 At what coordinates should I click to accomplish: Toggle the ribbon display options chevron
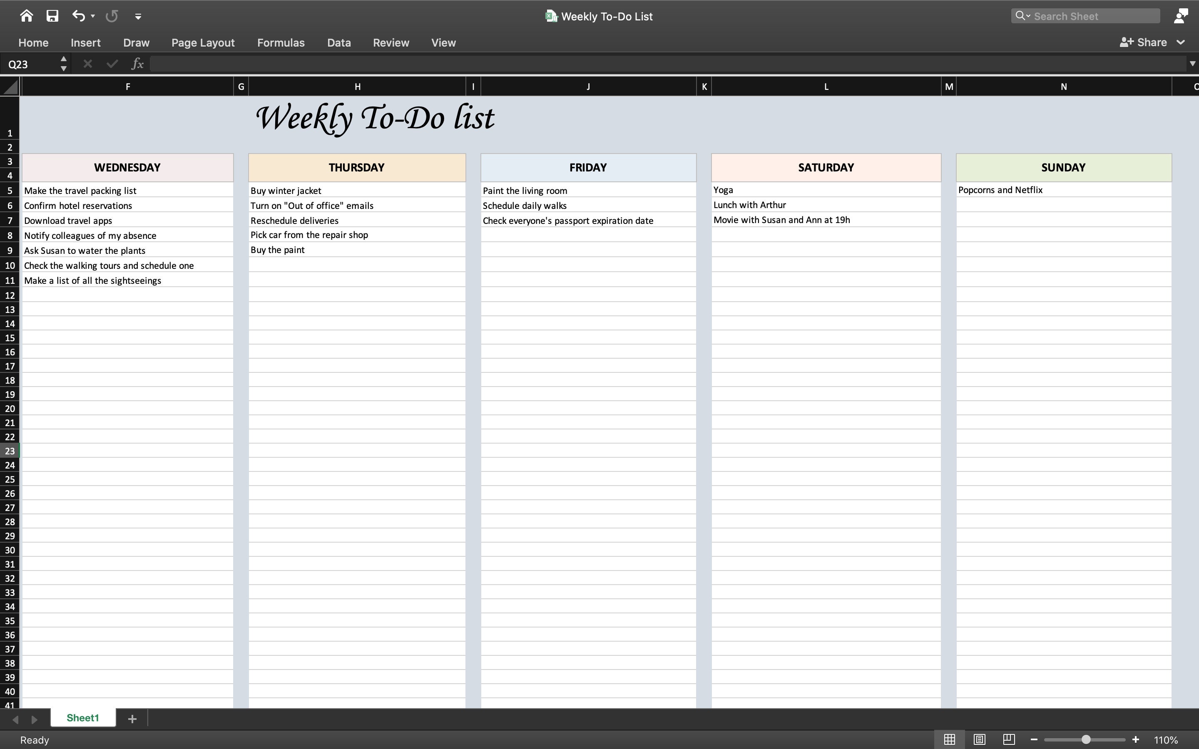(137, 16)
